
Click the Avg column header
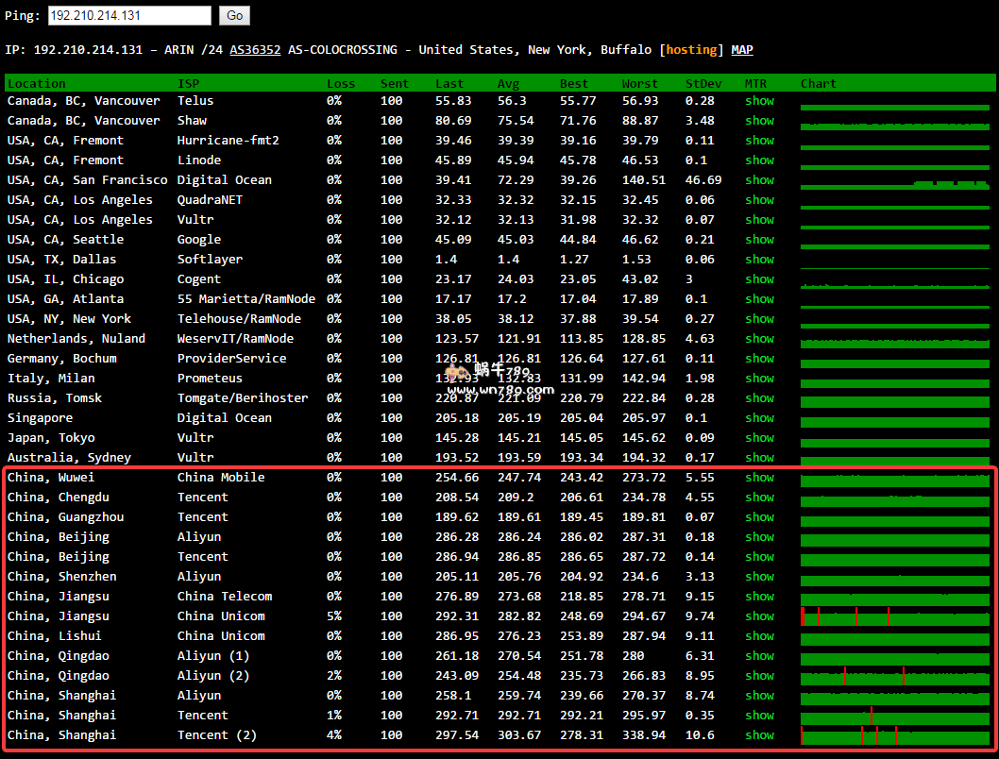tap(508, 83)
